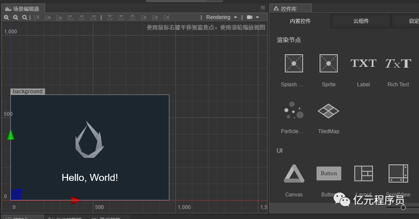Image resolution: width=419 pixels, height=219 pixels.
Task: Distribute nodes by horizontal centers
Action: click(155, 18)
